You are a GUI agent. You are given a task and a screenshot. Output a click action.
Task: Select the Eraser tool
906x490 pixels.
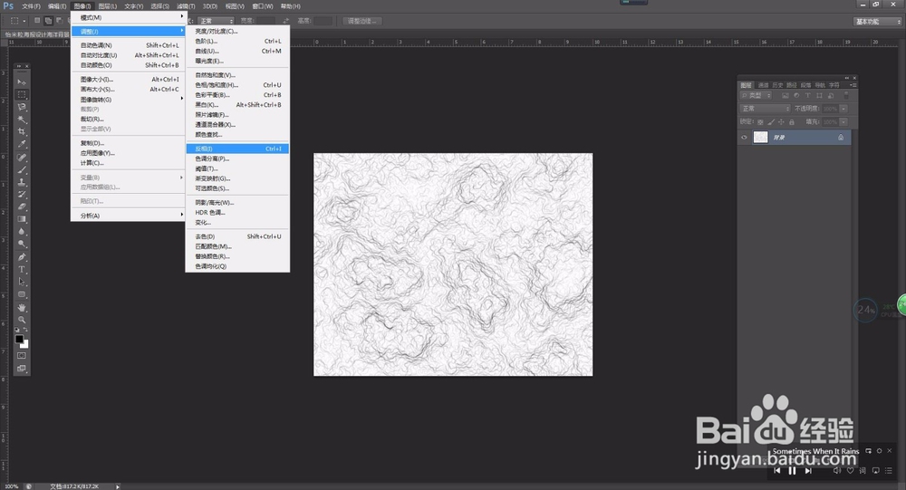click(x=22, y=207)
